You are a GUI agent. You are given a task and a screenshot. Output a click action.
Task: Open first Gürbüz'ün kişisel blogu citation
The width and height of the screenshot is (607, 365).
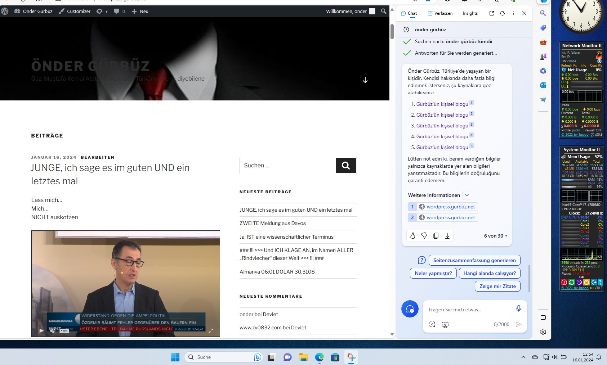442,104
